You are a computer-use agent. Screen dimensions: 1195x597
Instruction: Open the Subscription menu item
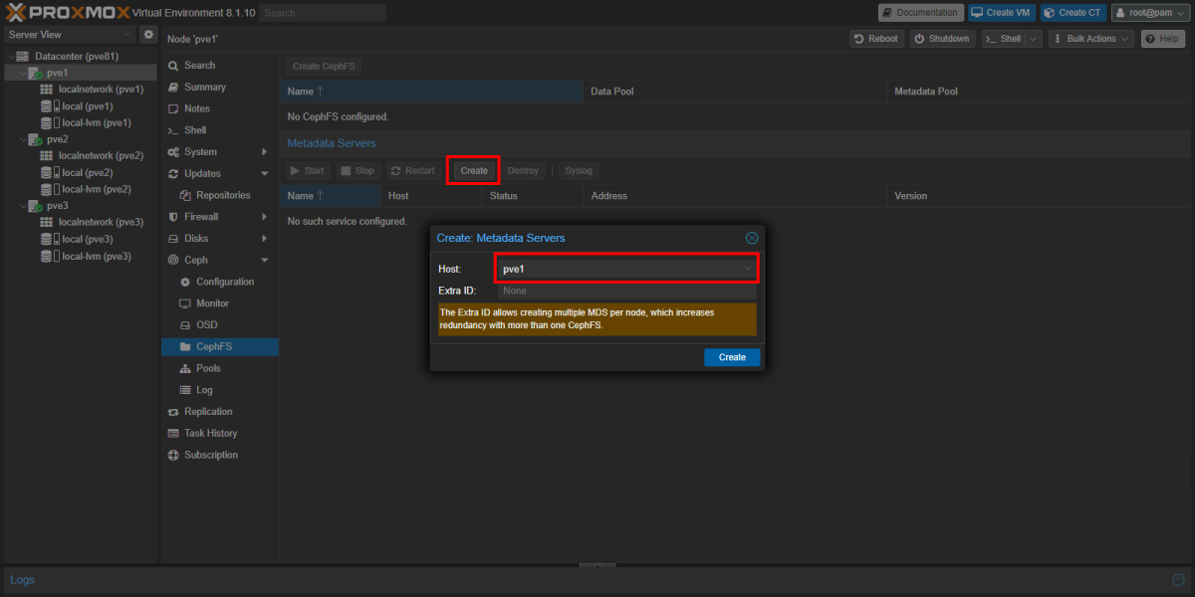click(211, 456)
